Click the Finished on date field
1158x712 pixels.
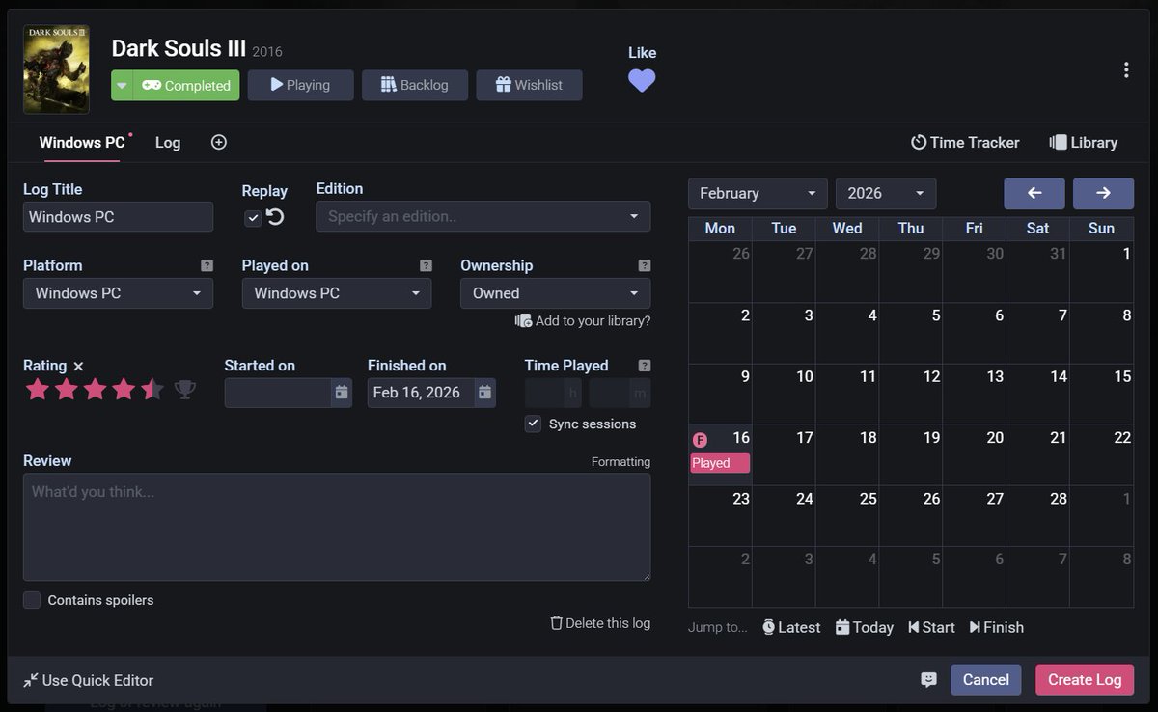421,393
